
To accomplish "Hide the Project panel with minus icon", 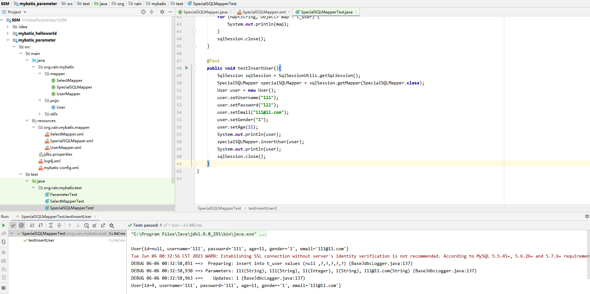I will pos(171,12).
